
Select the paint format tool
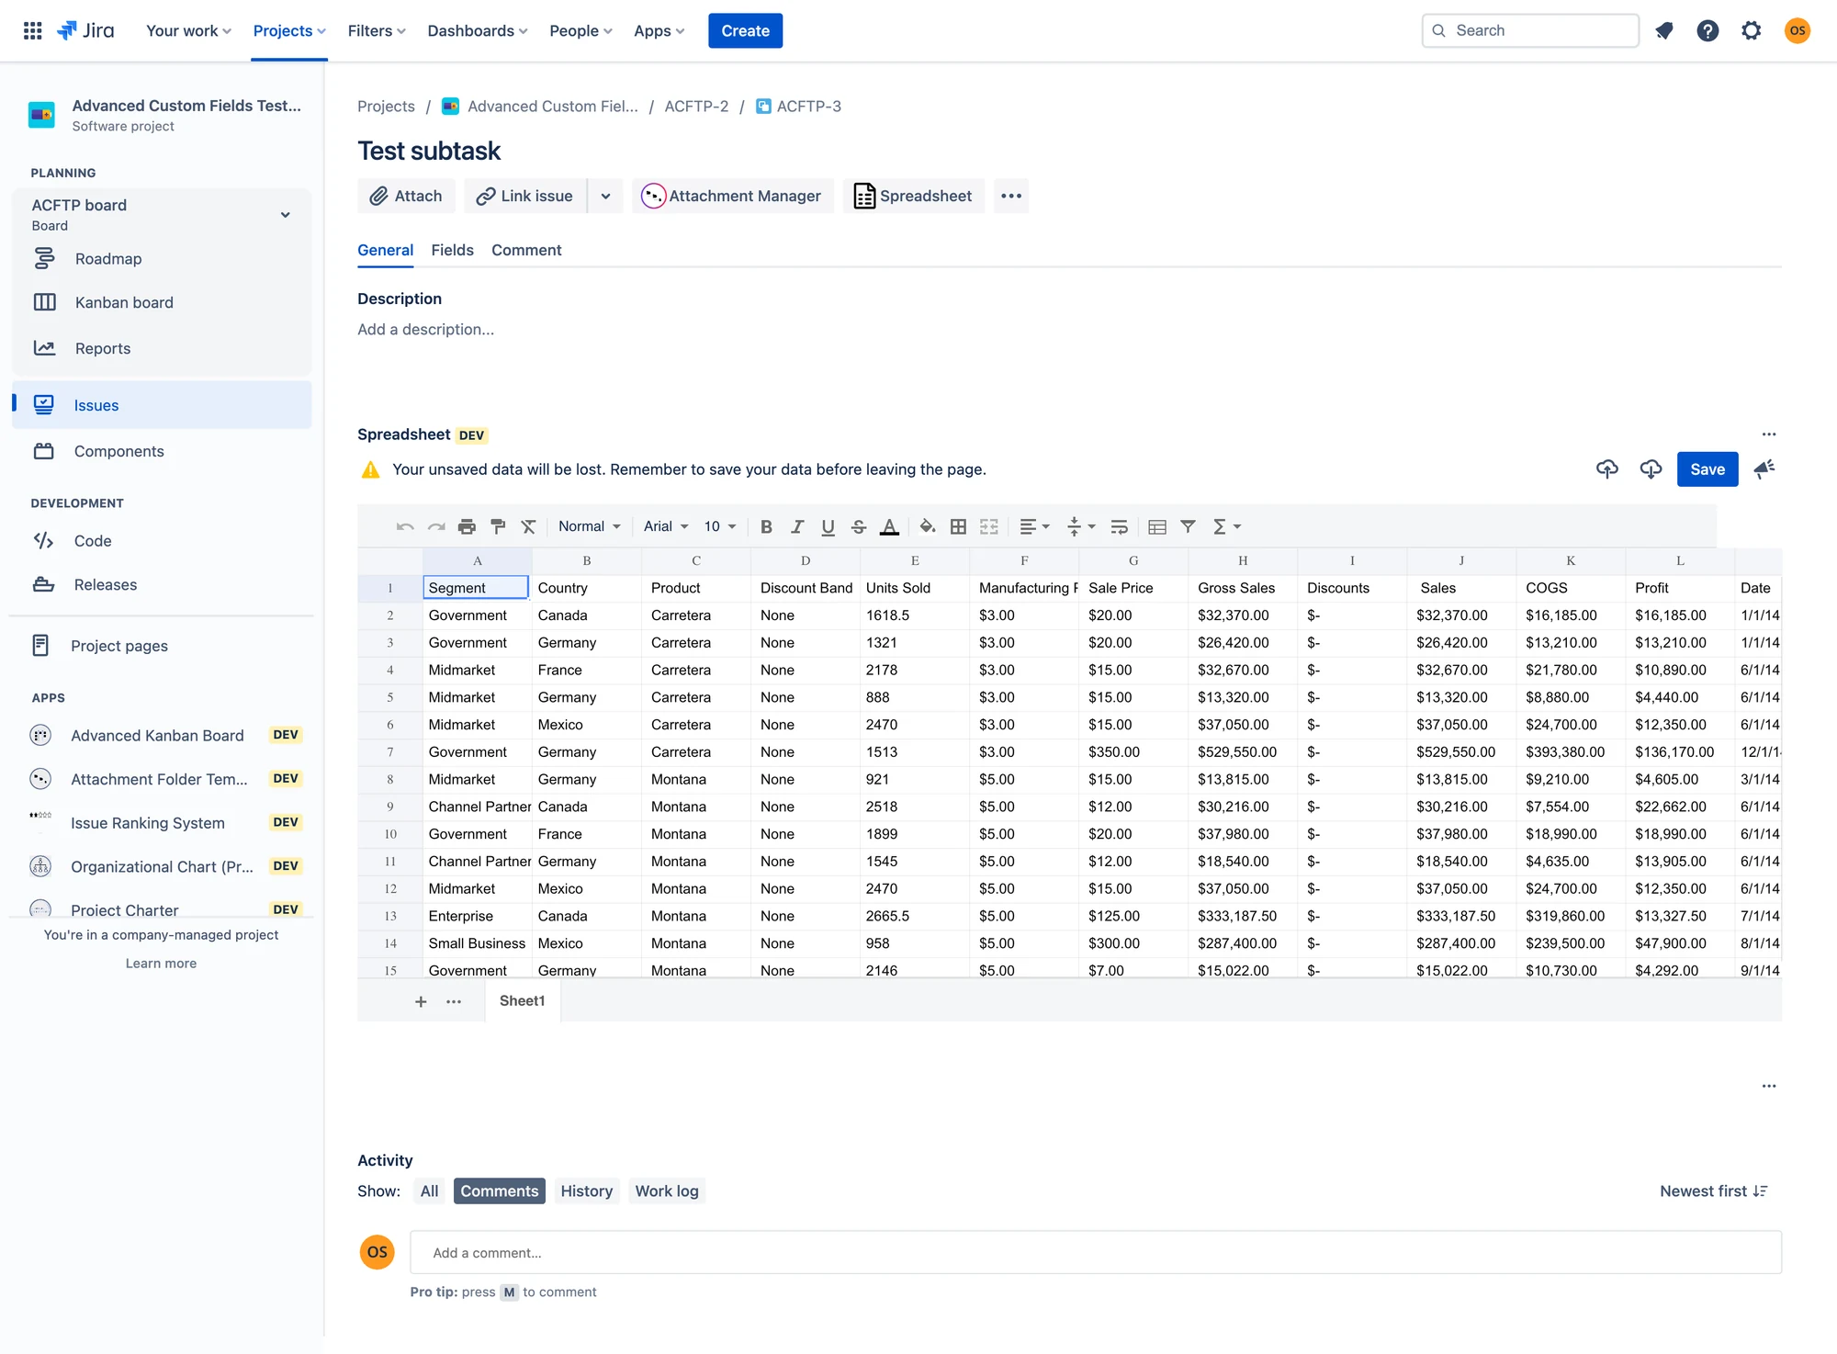(498, 526)
